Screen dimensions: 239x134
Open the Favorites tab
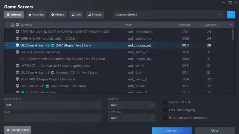(36, 15)
